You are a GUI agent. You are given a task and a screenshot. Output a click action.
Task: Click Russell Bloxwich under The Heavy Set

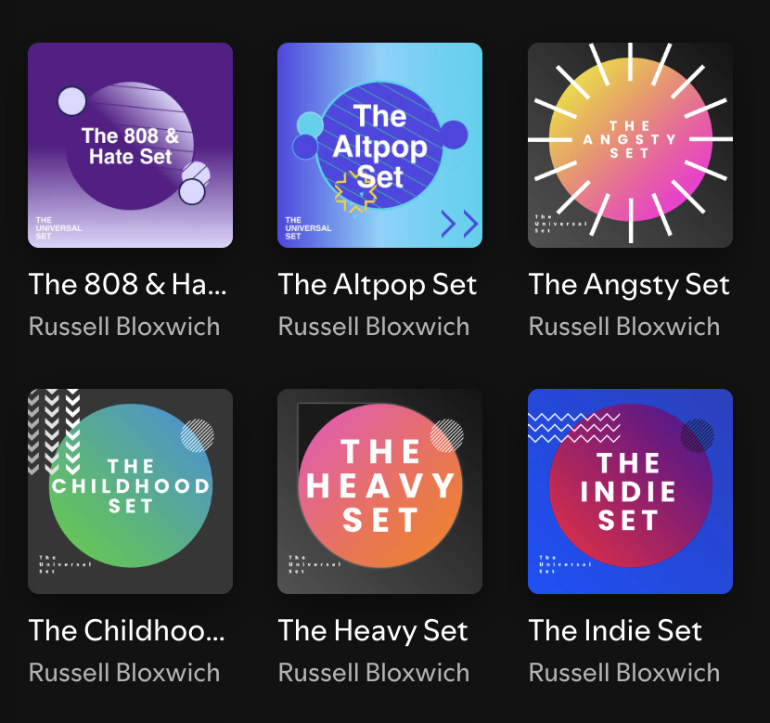[x=374, y=673]
